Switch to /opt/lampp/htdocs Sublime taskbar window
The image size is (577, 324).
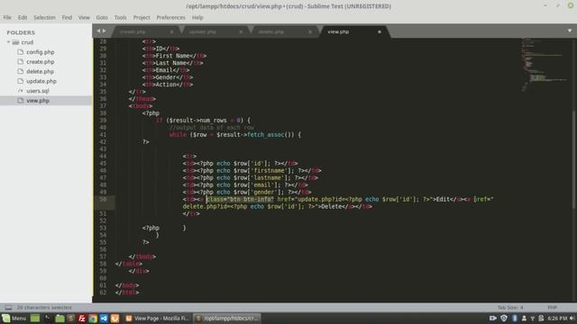pyautogui.click(x=227, y=318)
